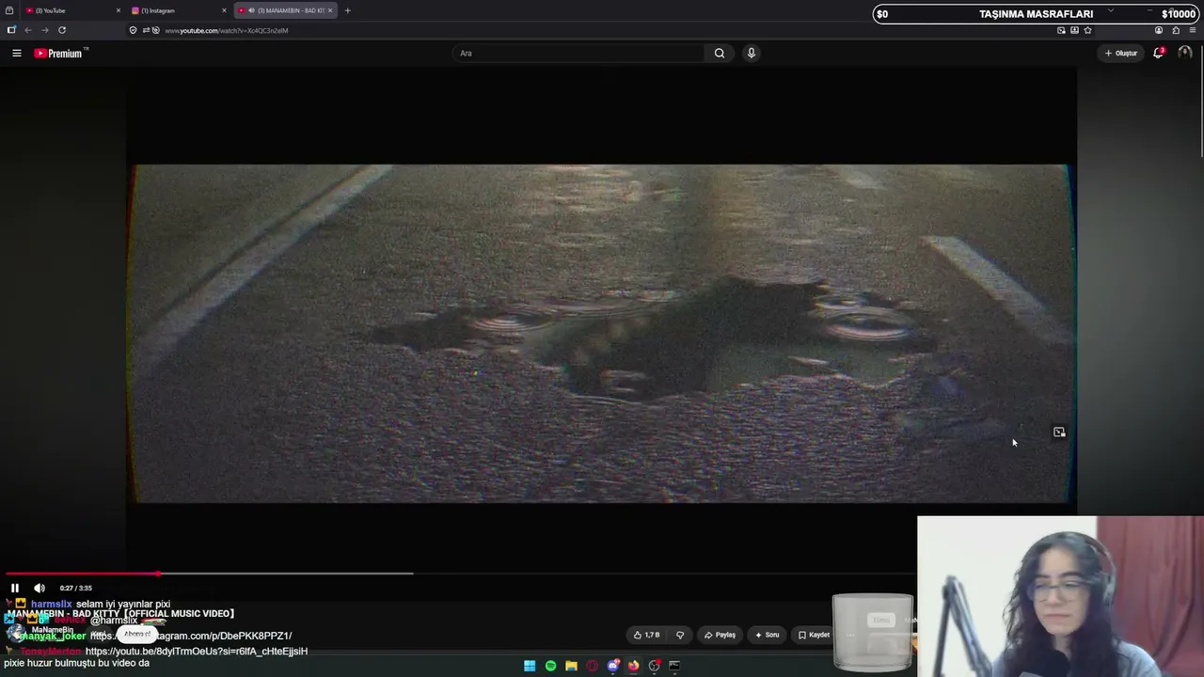This screenshot has height=677, width=1204.
Task: Click the '0:27 / 3:35' time display
Action: (x=76, y=588)
